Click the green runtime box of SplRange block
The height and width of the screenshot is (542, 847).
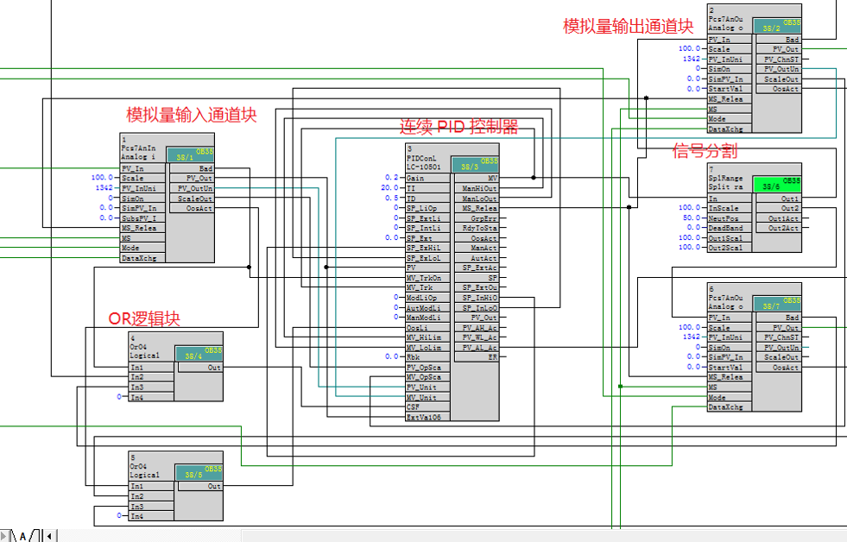coord(777,184)
